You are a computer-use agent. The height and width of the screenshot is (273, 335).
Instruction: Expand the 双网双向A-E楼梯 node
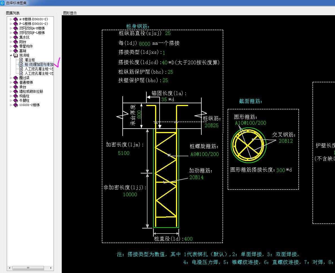pyautogui.click(x=11, y=28)
